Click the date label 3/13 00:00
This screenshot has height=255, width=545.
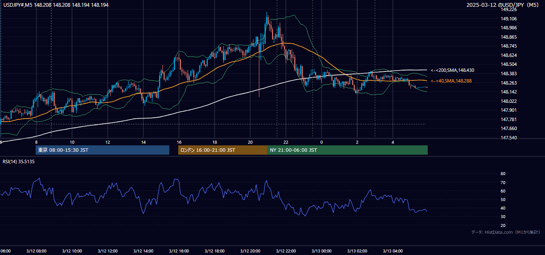[322, 251]
